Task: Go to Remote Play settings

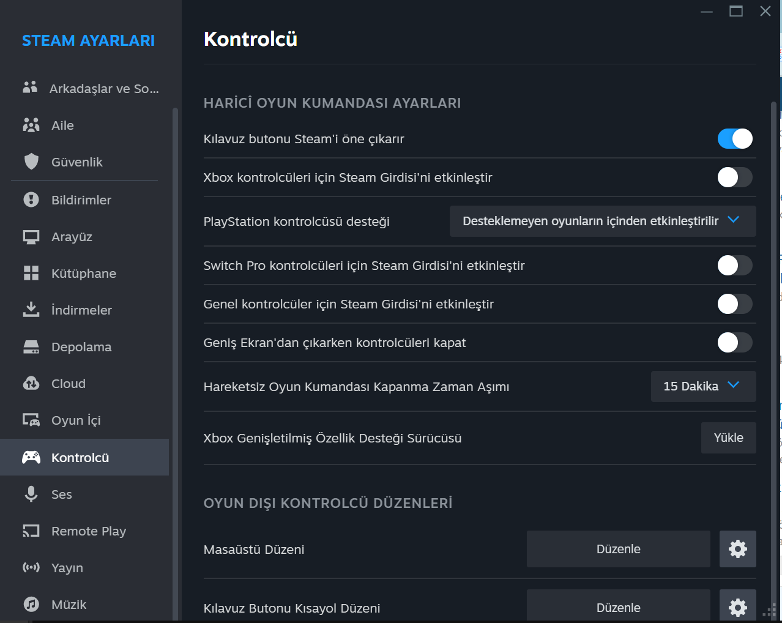Action: pos(88,531)
